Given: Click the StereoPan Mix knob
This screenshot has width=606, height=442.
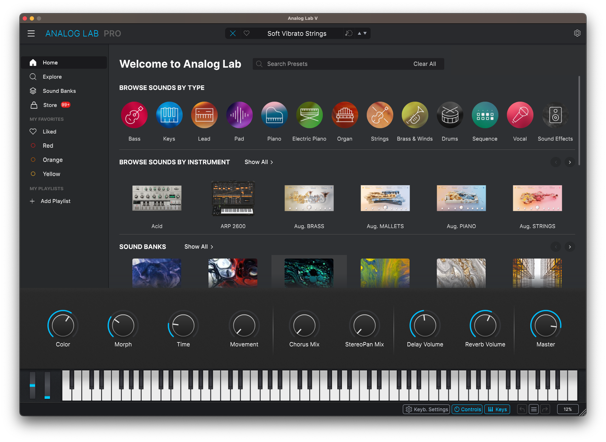Looking at the screenshot, I should click(365, 325).
